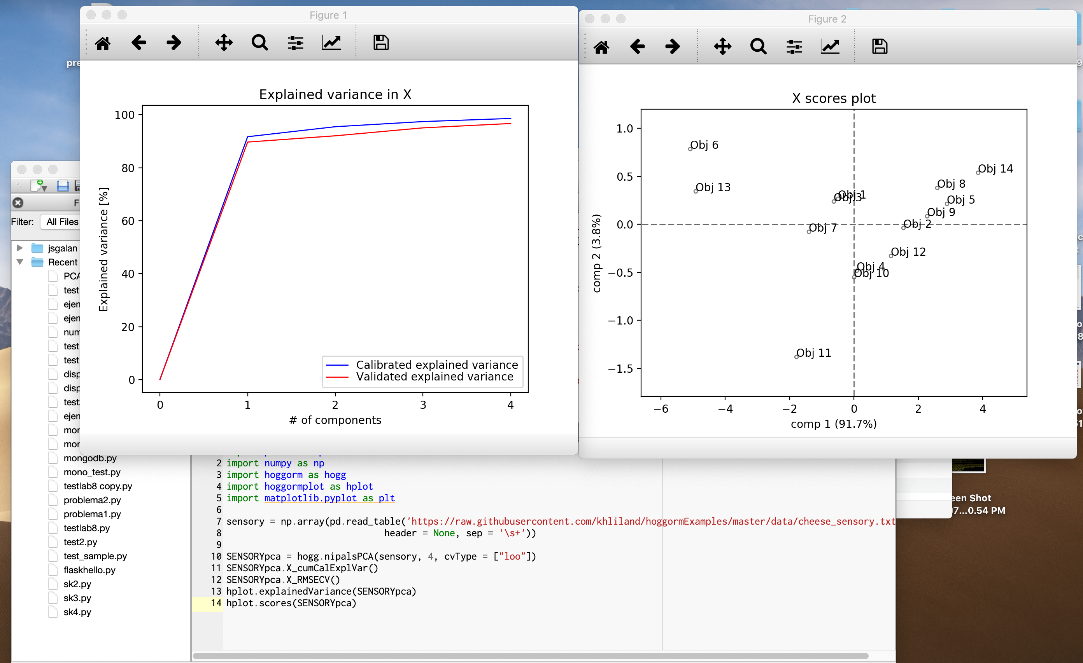Select flaskhello.py in the file list
The image size is (1083, 663).
coord(89,570)
